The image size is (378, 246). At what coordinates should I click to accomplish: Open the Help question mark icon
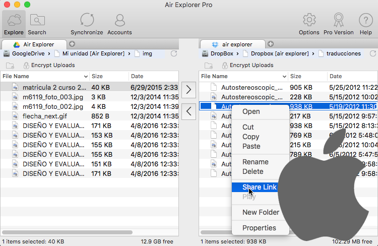pyautogui.click(x=365, y=24)
